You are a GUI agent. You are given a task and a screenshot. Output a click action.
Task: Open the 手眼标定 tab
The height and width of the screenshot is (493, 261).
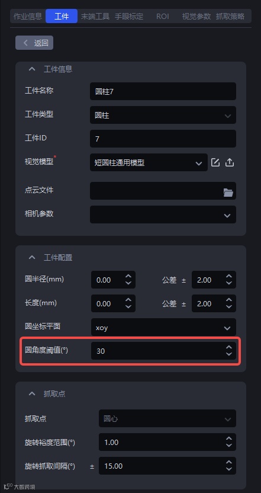point(129,17)
